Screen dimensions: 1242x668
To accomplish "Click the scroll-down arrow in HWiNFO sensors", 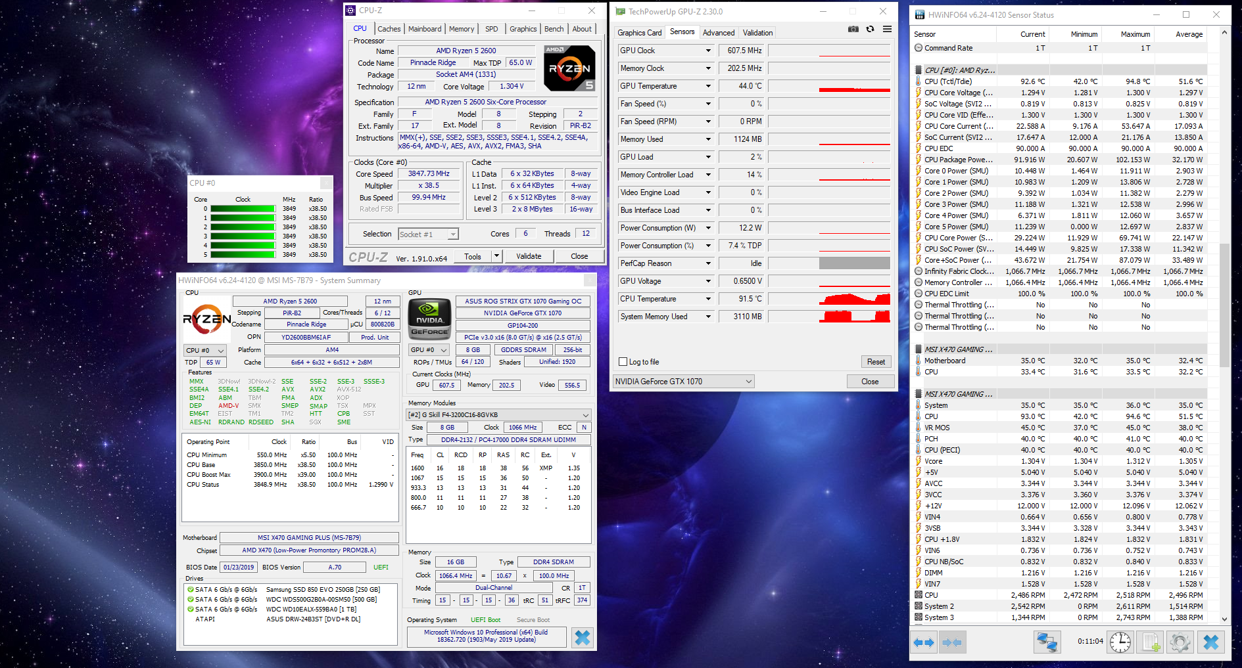I will 1224,619.
